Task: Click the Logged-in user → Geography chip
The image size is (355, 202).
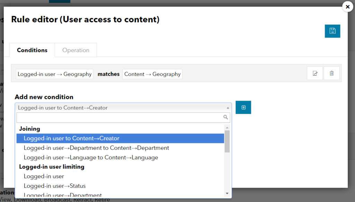Action: point(54,74)
